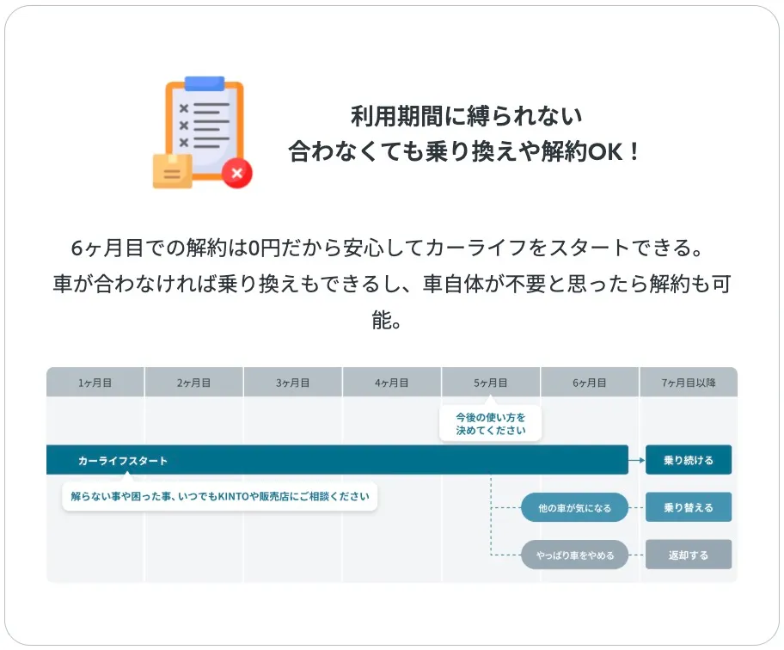Click the 1ヶ月目 column header
The height and width of the screenshot is (650, 784).
[x=95, y=383]
